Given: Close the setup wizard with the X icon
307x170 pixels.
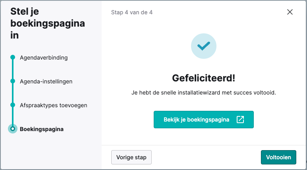Looking at the screenshot, I should (290, 12).
